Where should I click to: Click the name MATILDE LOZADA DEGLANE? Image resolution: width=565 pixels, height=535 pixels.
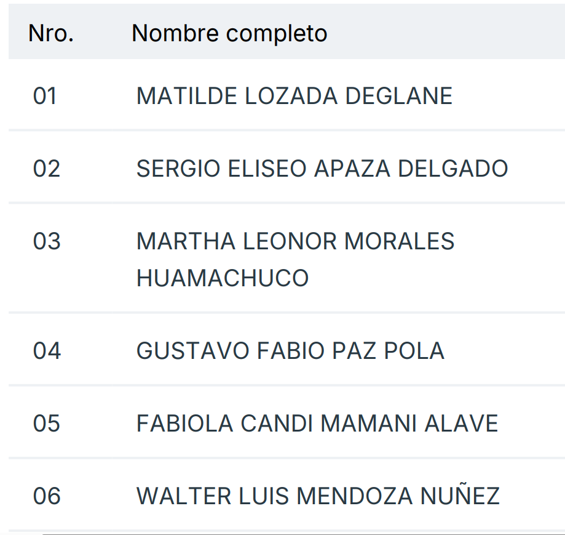tap(294, 96)
